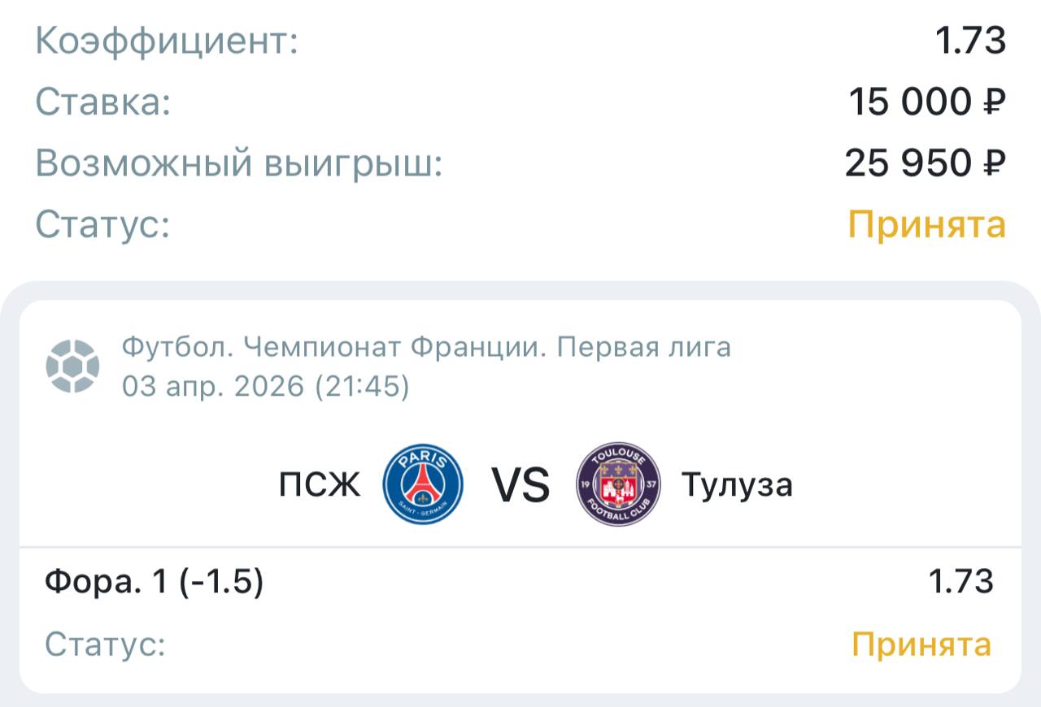Tap the 1.73 value beside Коэффициент
Image resolution: width=1041 pixels, height=707 pixels.
click(969, 41)
